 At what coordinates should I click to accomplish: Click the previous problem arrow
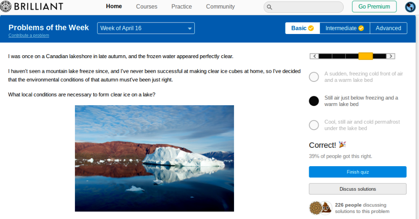(314, 56)
